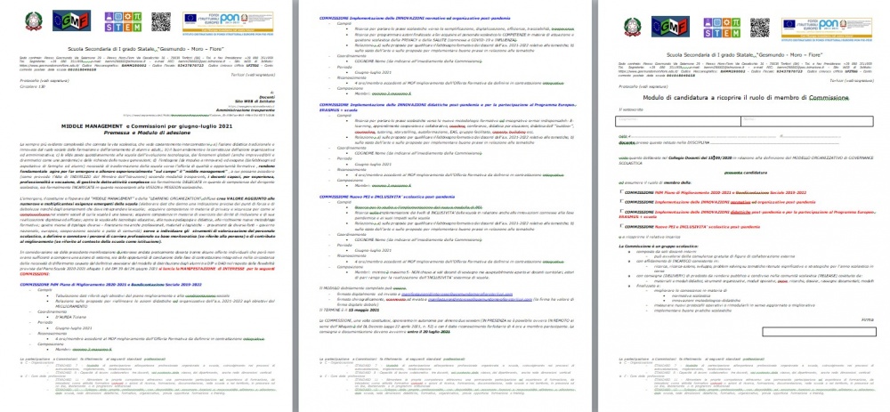Screen dimensions: 890x412
Task: Click the STEM logo on the first page
Action: (x=123, y=21)
